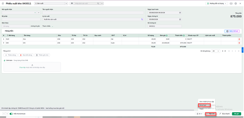Click the 25.000,00 unit price cell
This screenshot has width=244, height=118.
163,43
